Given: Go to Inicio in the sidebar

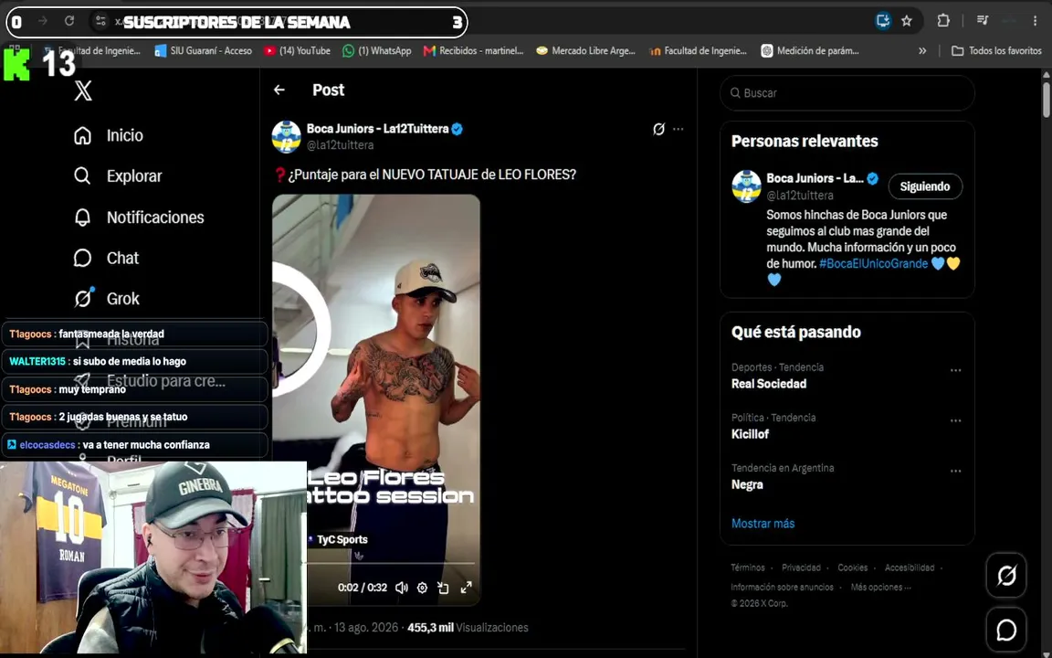Looking at the screenshot, I should pyautogui.click(x=124, y=135).
